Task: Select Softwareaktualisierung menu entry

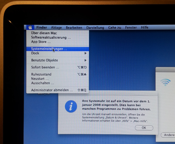Action: tap(57, 37)
